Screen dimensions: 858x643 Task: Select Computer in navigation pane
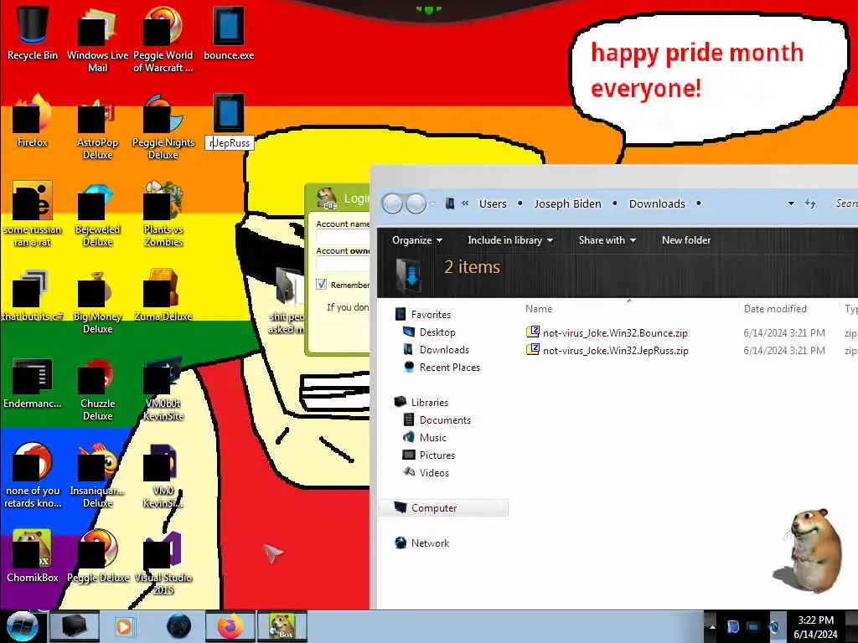pos(443,508)
